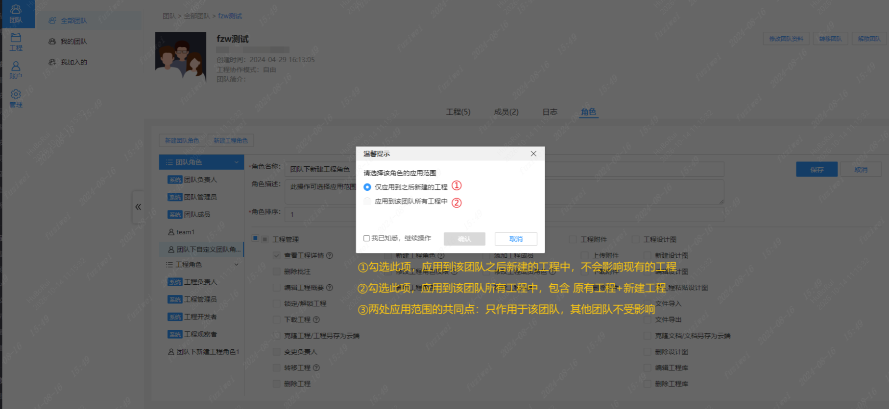Click the help icon beside 下载工程

pyautogui.click(x=316, y=319)
